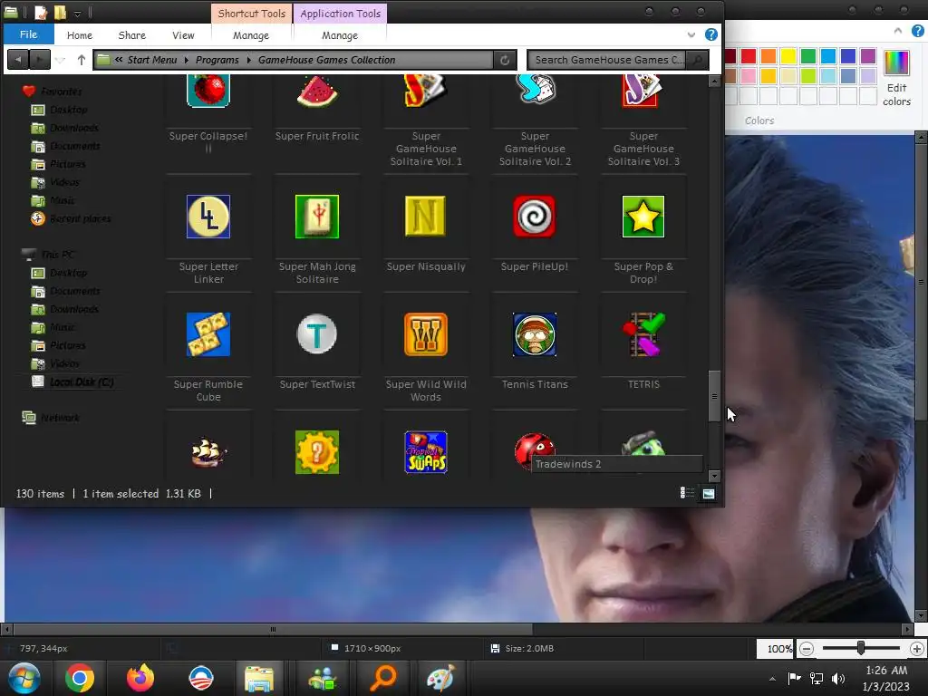Open Network in navigation pane
The image size is (928, 696).
pyautogui.click(x=51, y=418)
